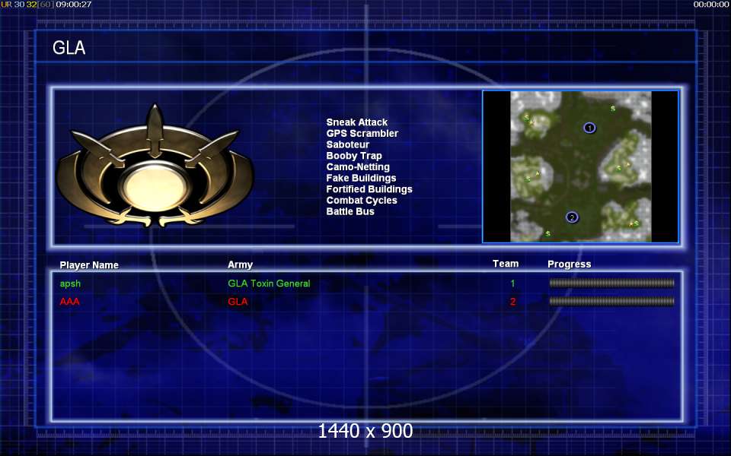Select player name apsh
The image size is (731, 456).
tap(70, 283)
